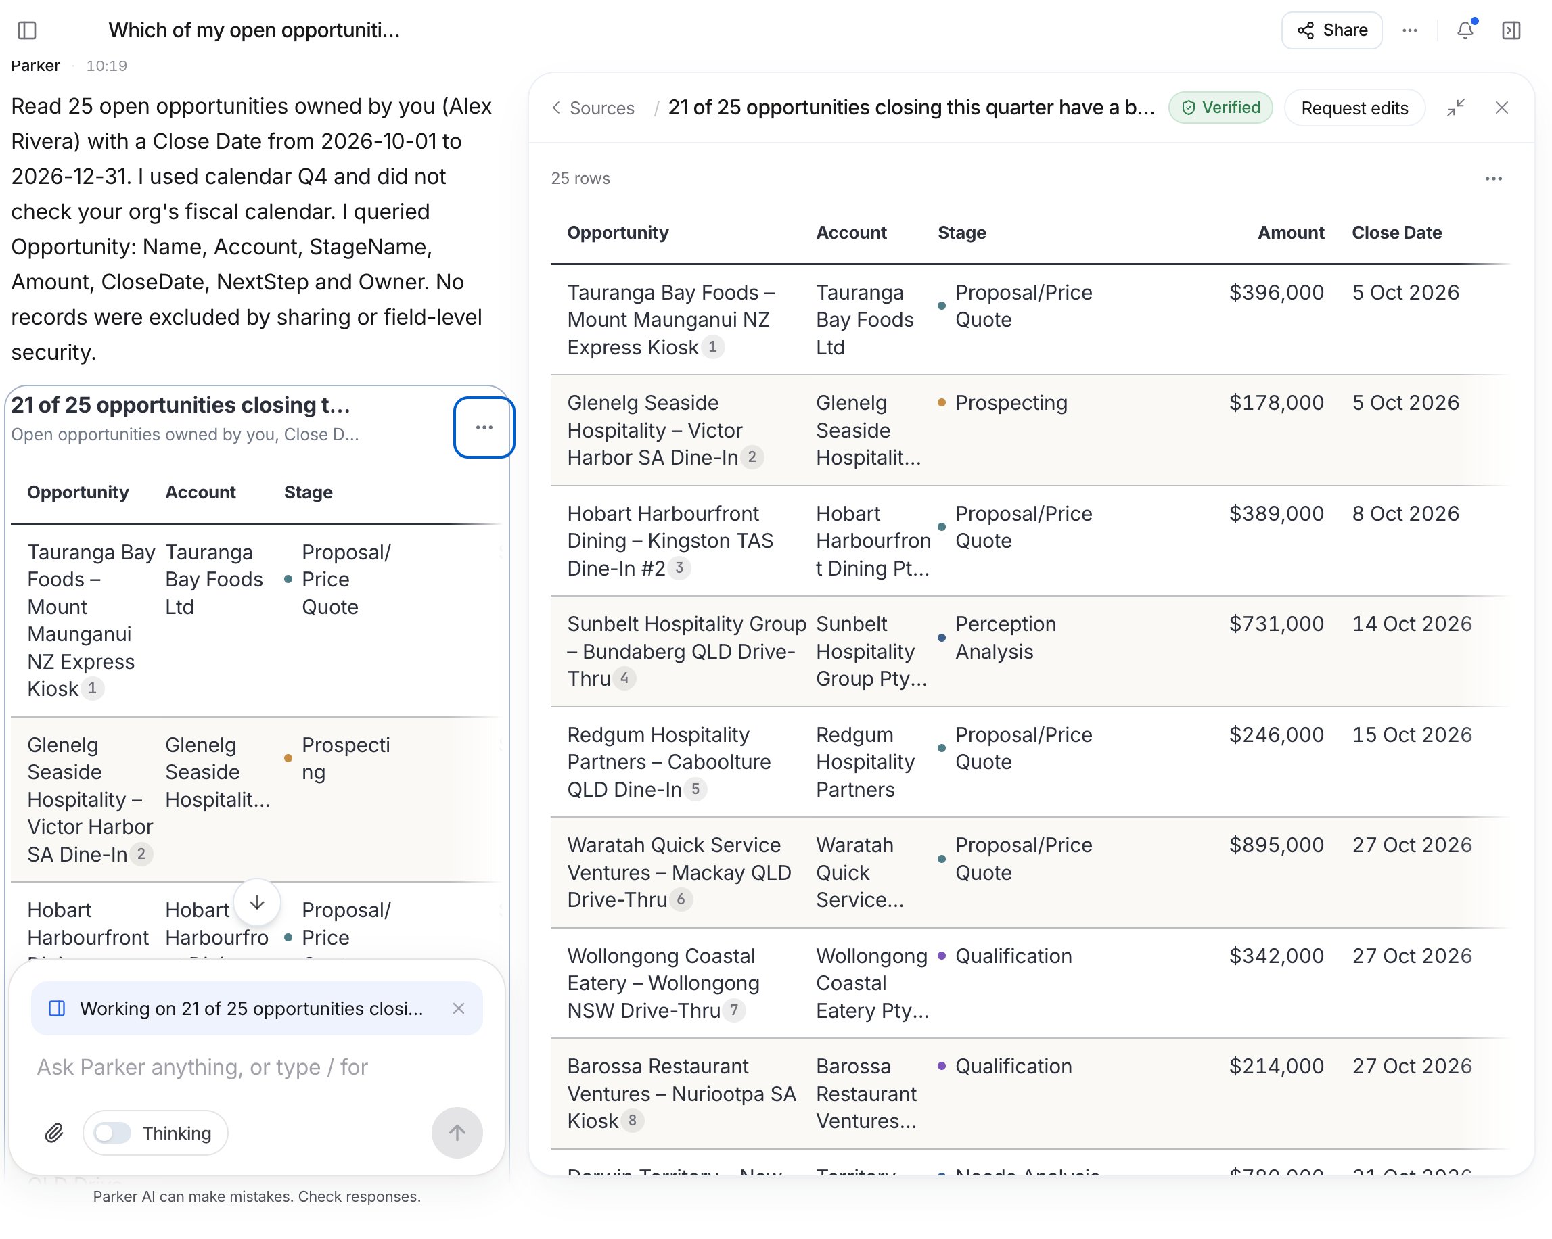Screen dimensions: 1552x1239
Task: Open the header more options ellipsis
Action: [x=1409, y=30]
